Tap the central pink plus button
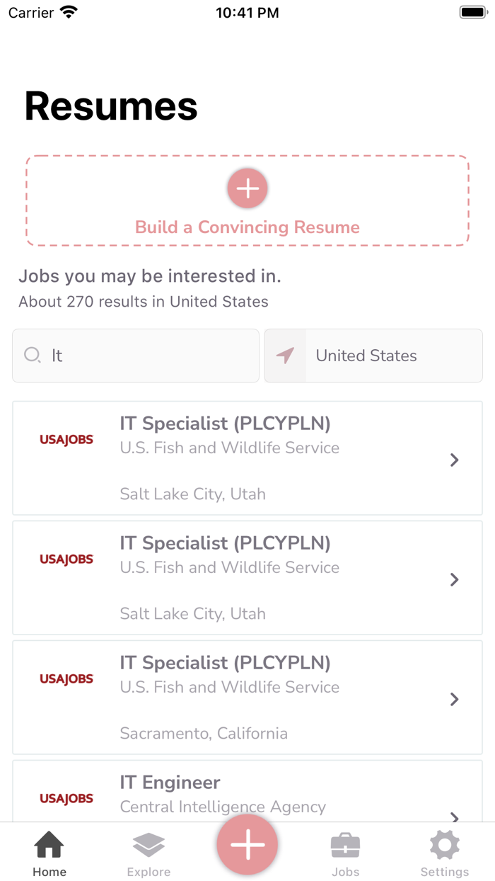The height and width of the screenshot is (881, 495). tap(248, 844)
